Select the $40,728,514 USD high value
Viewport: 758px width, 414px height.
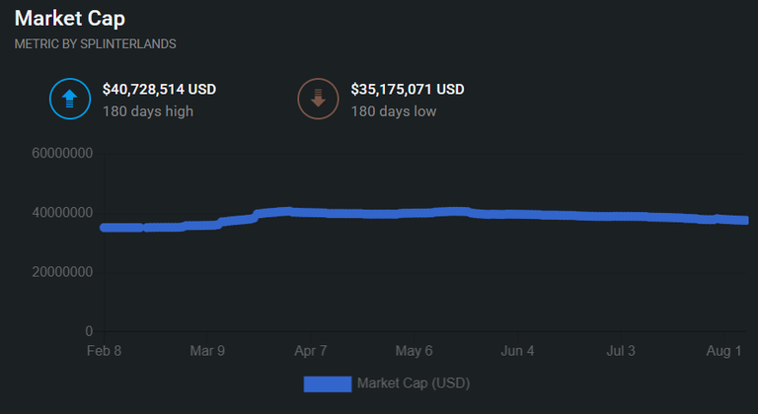click(x=159, y=90)
